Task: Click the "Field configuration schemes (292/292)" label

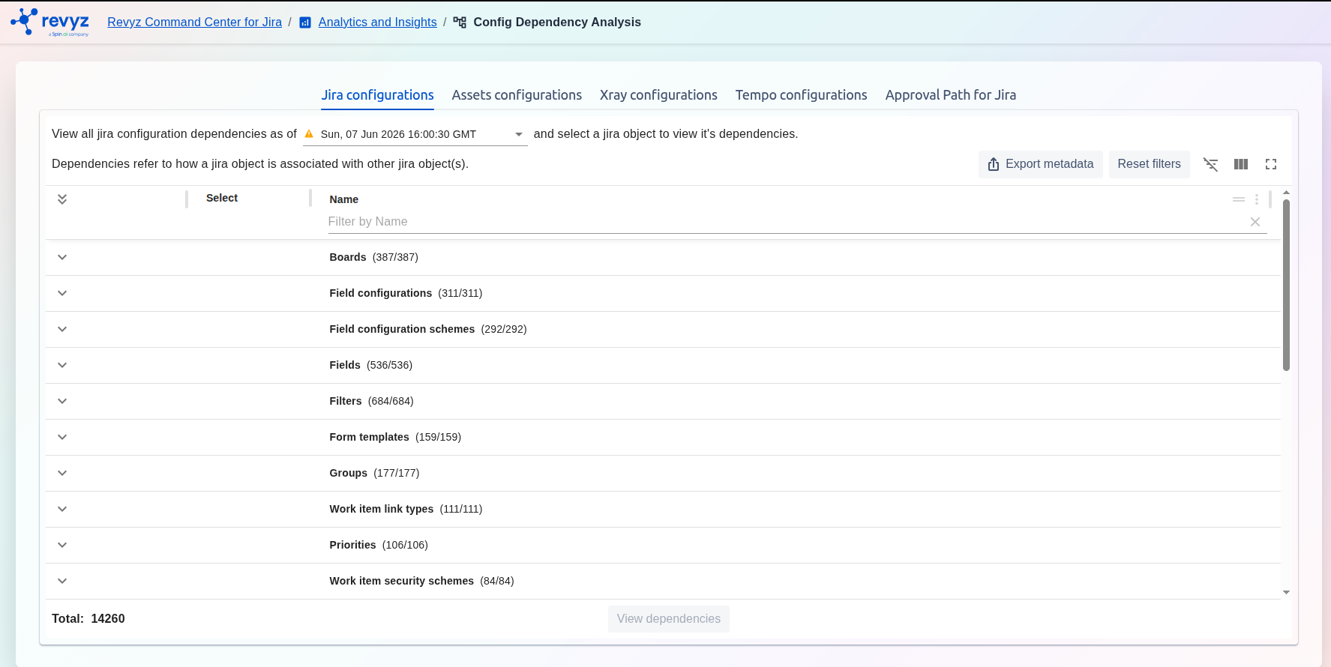Action: tap(428, 329)
